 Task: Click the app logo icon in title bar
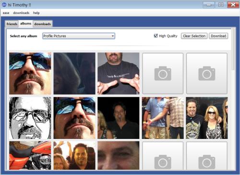pyautogui.click(x=4, y=5)
